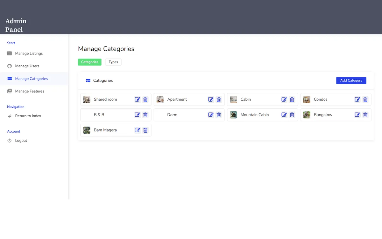This screenshot has height=239, width=382.
Task: Delete the Condos category
Action: tap(365, 99)
